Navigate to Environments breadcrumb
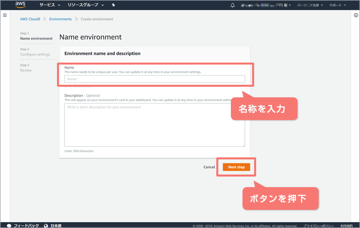360x228 pixels. (x=60, y=19)
